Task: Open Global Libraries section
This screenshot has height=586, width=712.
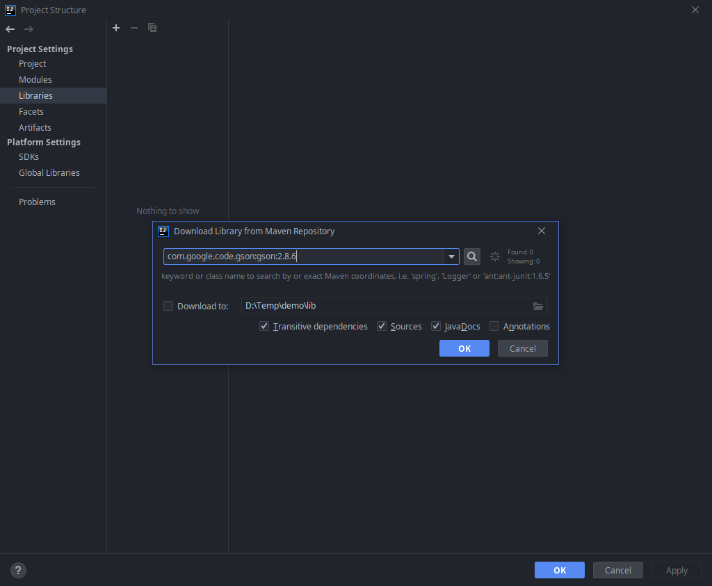Action: tap(49, 173)
